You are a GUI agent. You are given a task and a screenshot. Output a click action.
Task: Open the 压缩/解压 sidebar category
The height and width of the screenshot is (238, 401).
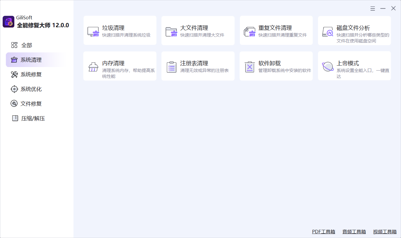click(x=33, y=119)
